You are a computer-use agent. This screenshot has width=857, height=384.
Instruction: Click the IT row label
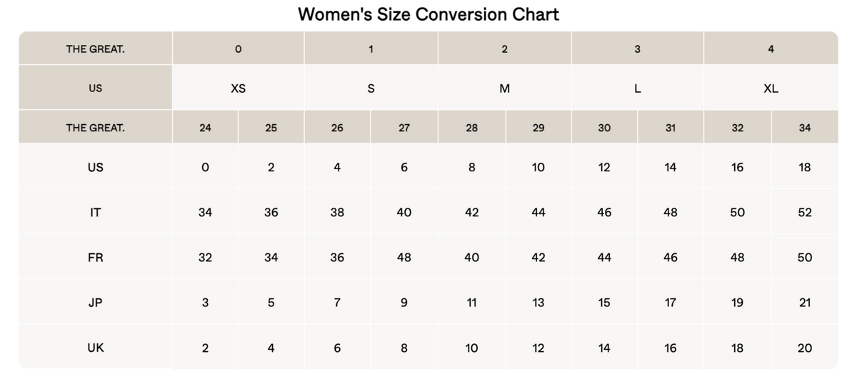point(95,212)
